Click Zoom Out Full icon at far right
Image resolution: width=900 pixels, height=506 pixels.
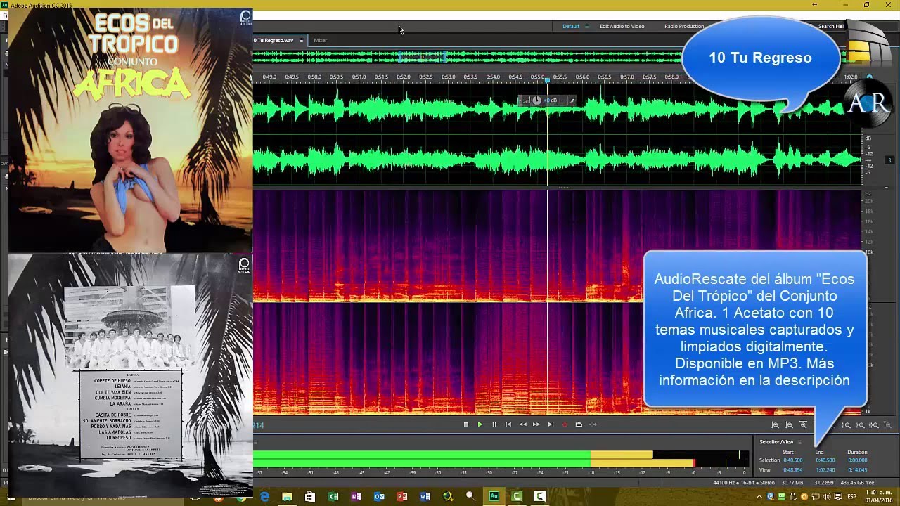pyautogui.click(x=888, y=425)
